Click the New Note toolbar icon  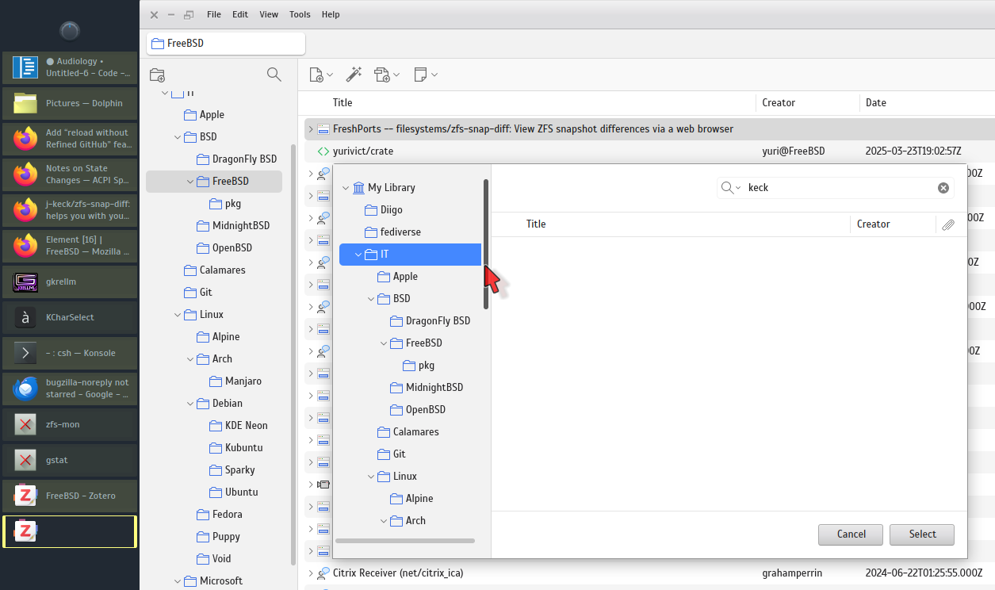point(420,75)
